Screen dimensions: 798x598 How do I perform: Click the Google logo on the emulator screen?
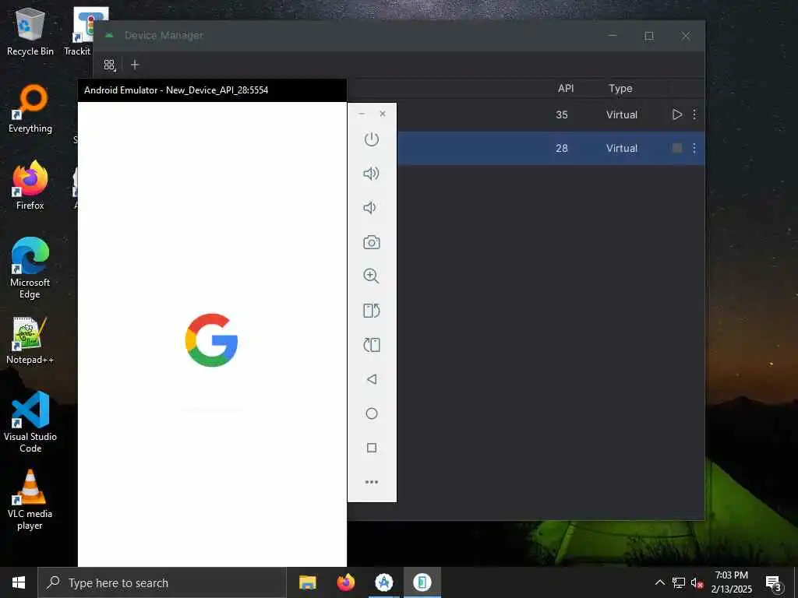tap(211, 339)
